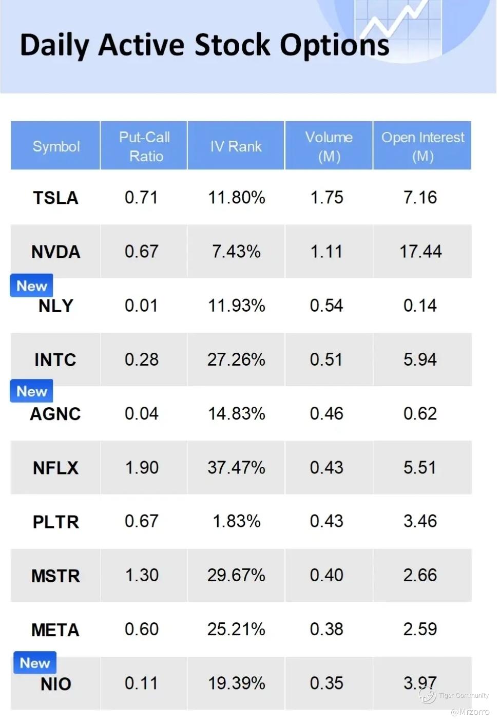499x723 pixels.
Task: Select the INTC ticker symbol
Action: [55, 359]
